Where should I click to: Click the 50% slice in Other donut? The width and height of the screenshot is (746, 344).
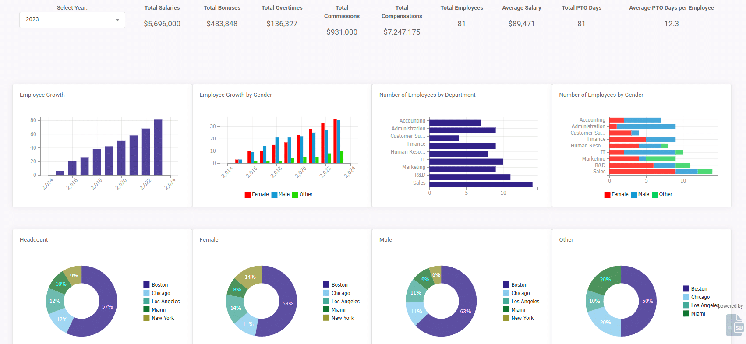click(x=647, y=301)
